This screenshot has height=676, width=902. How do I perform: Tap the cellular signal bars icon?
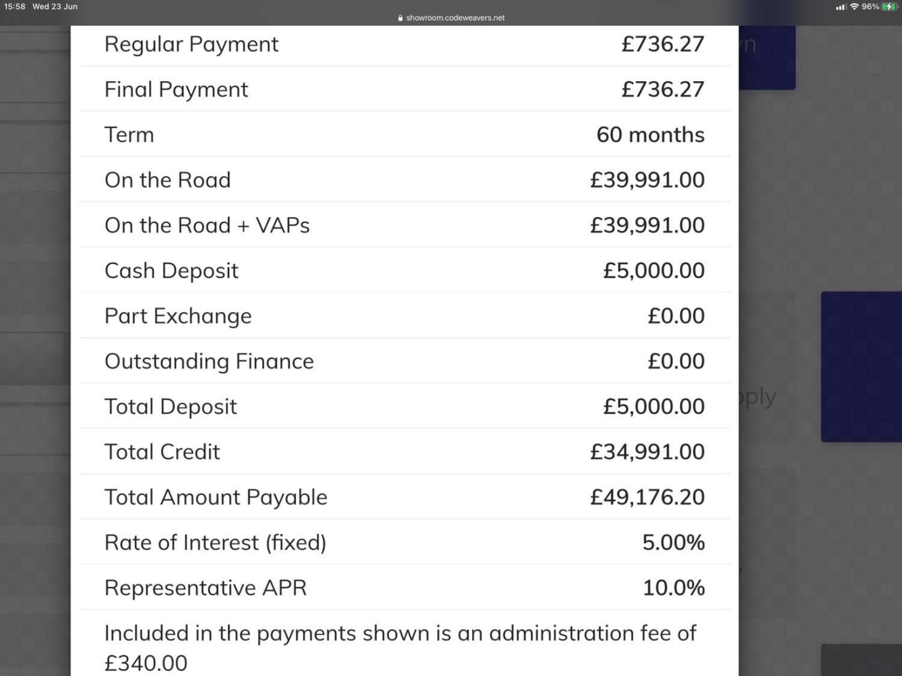click(841, 7)
